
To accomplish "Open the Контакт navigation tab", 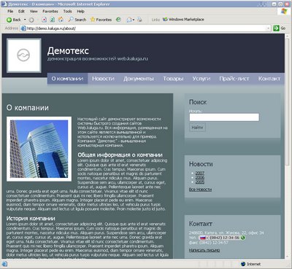I will (269, 79).
